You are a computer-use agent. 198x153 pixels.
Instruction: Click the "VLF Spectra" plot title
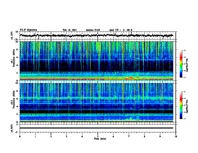(28, 30)
